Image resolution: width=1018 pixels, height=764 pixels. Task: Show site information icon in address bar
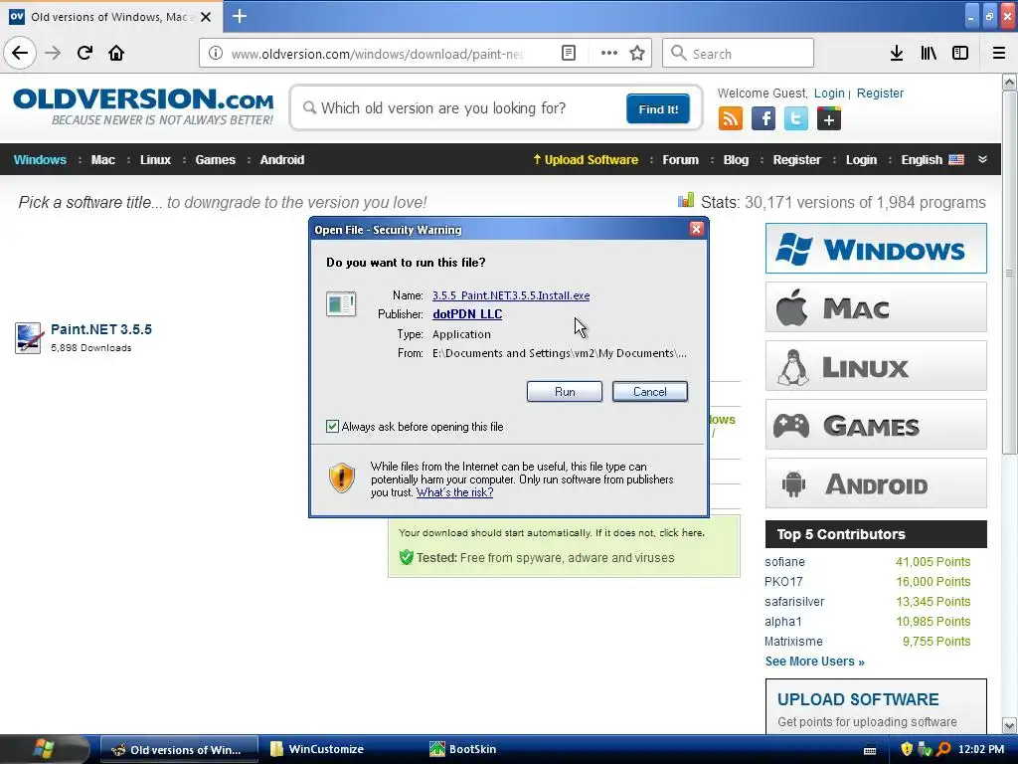216,54
